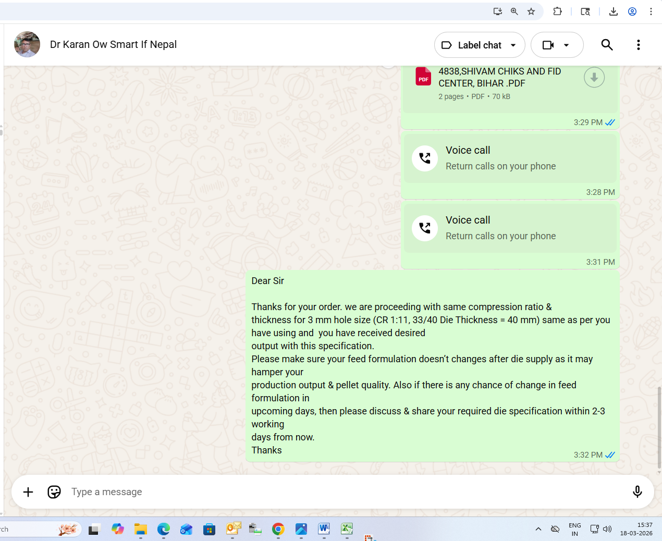Open Dr Karan's profile picture
Viewport: 662px width, 541px height.
(x=27, y=44)
